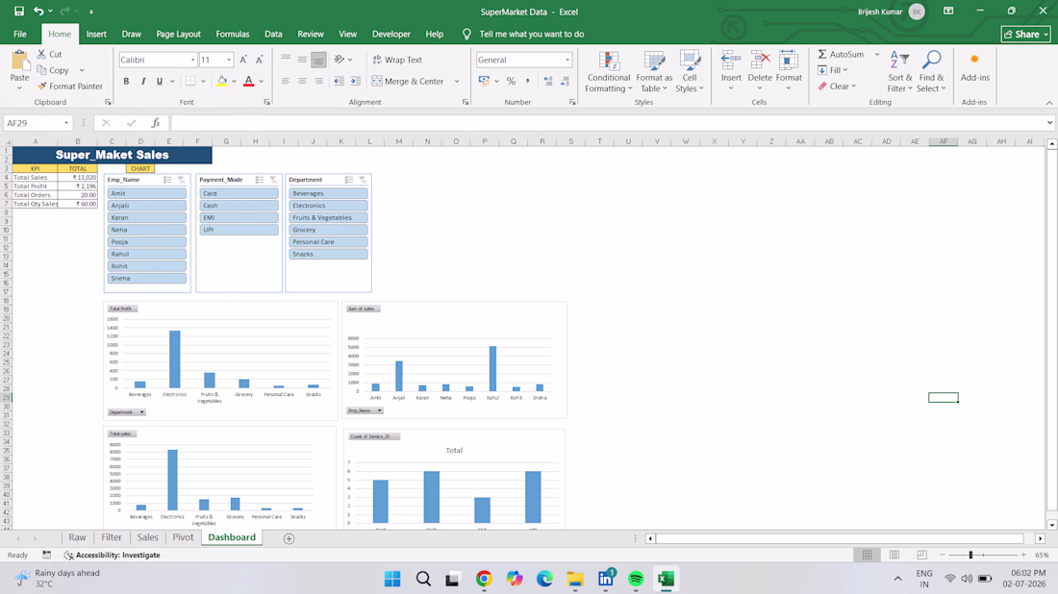Clear filter on the Emp_Name slicer
Image resolution: width=1058 pixels, height=594 pixels.
182,180
